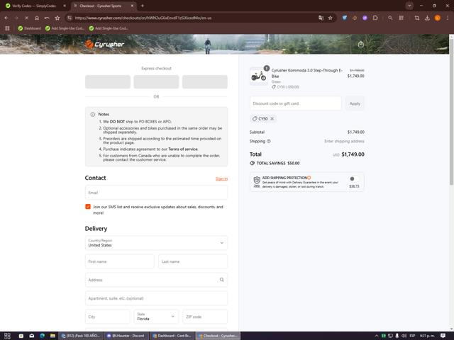Click the Apply discount button
This screenshot has height=340, width=454.
[x=355, y=103]
